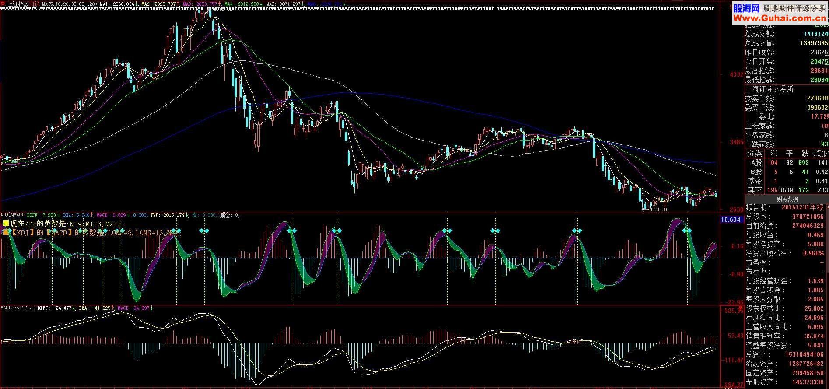The width and height of the screenshot is (829, 389).
Task: Click the 上涨家数 row
Action: pos(787,126)
